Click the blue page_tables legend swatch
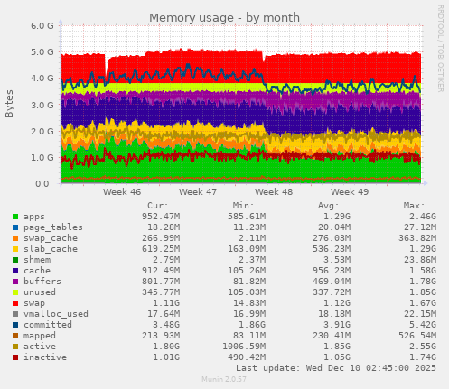Viewport: 449px width, 389px height. tap(15, 227)
